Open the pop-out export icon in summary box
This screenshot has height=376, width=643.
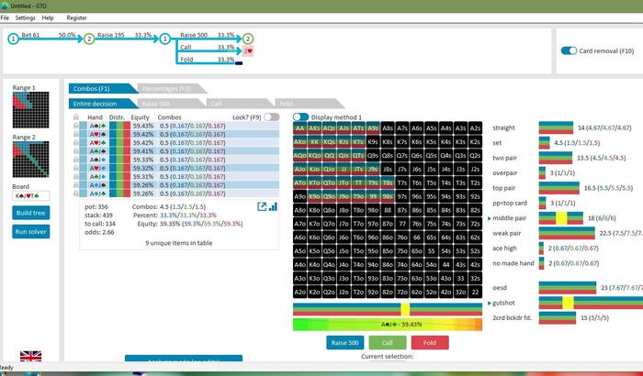[262, 207]
